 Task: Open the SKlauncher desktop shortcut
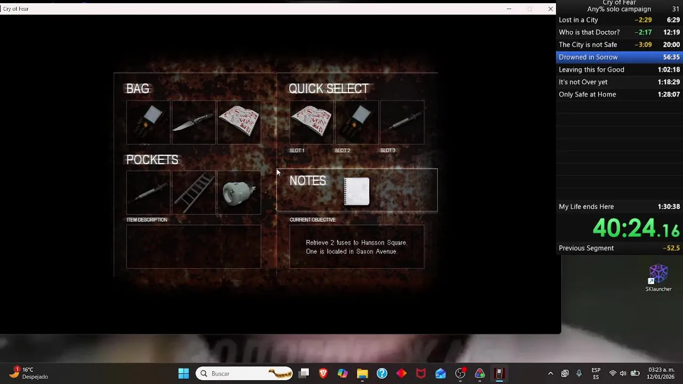(658, 278)
